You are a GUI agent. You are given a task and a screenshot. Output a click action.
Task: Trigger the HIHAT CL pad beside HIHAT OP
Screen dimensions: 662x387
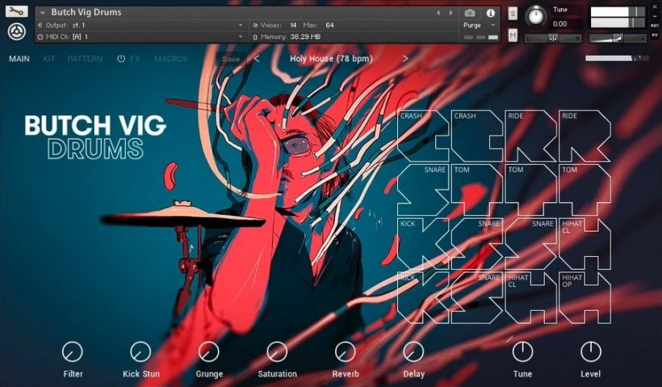click(x=530, y=297)
